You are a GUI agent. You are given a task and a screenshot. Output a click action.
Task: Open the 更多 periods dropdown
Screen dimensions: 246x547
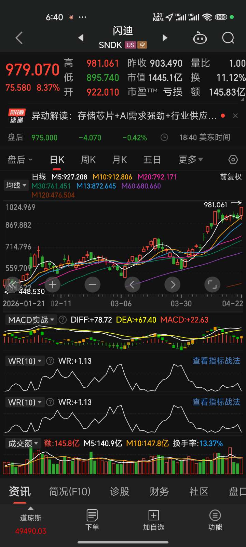pyautogui.click(x=191, y=160)
